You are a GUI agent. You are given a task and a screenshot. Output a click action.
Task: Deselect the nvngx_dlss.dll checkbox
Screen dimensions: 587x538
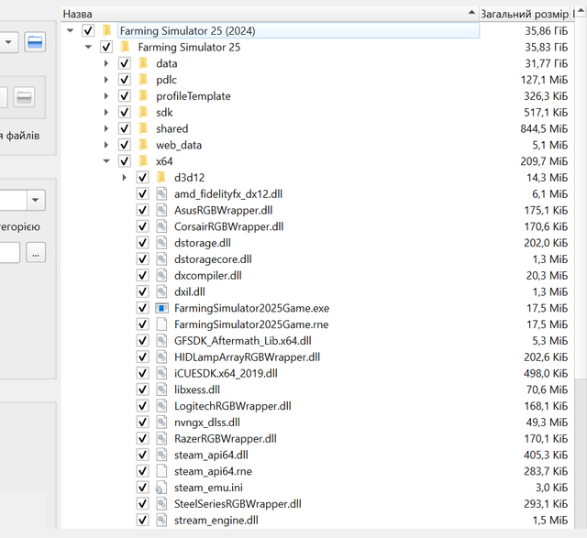click(142, 423)
